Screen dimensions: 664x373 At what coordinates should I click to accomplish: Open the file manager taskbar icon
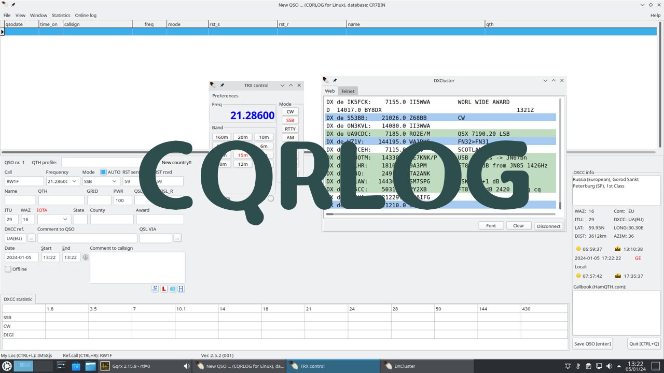point(90,366)
